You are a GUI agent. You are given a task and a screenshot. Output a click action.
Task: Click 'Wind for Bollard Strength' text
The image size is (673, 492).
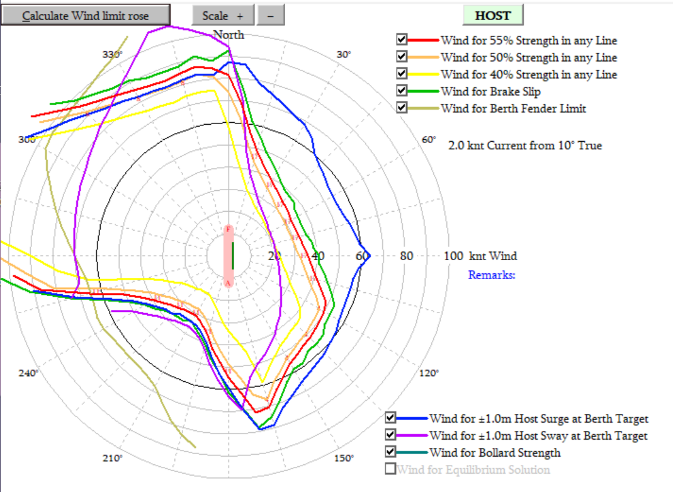(495, 452)
